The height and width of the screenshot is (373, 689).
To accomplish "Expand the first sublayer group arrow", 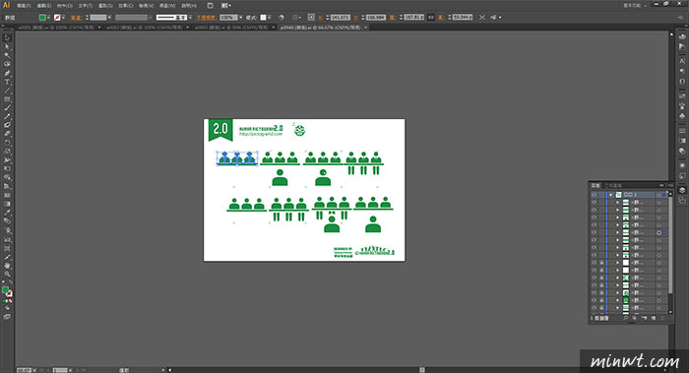I will coord(617,203).
